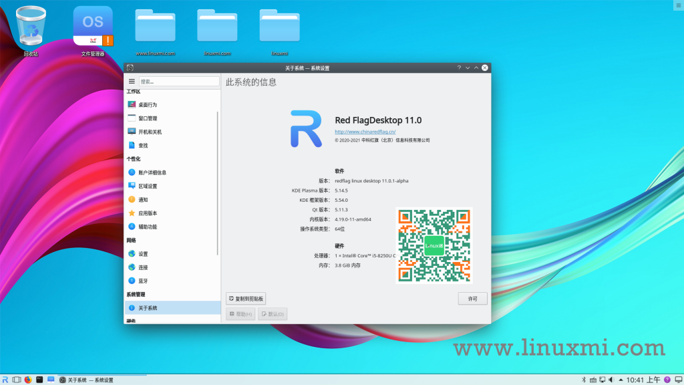Click the 复制到剪贴板 button
The image size is (684, 385).
[x=246, y=299]
